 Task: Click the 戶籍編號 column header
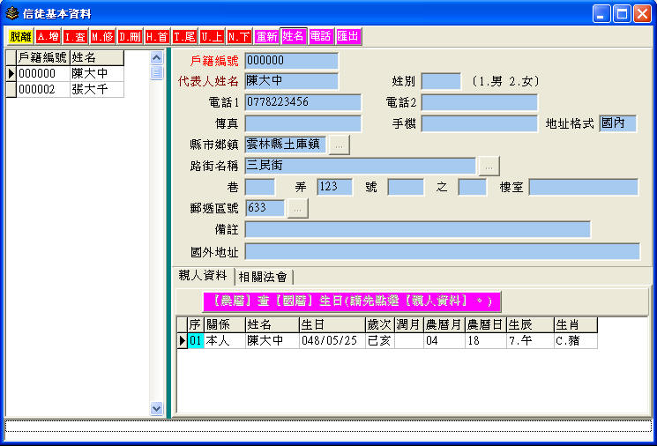(42, 58)
